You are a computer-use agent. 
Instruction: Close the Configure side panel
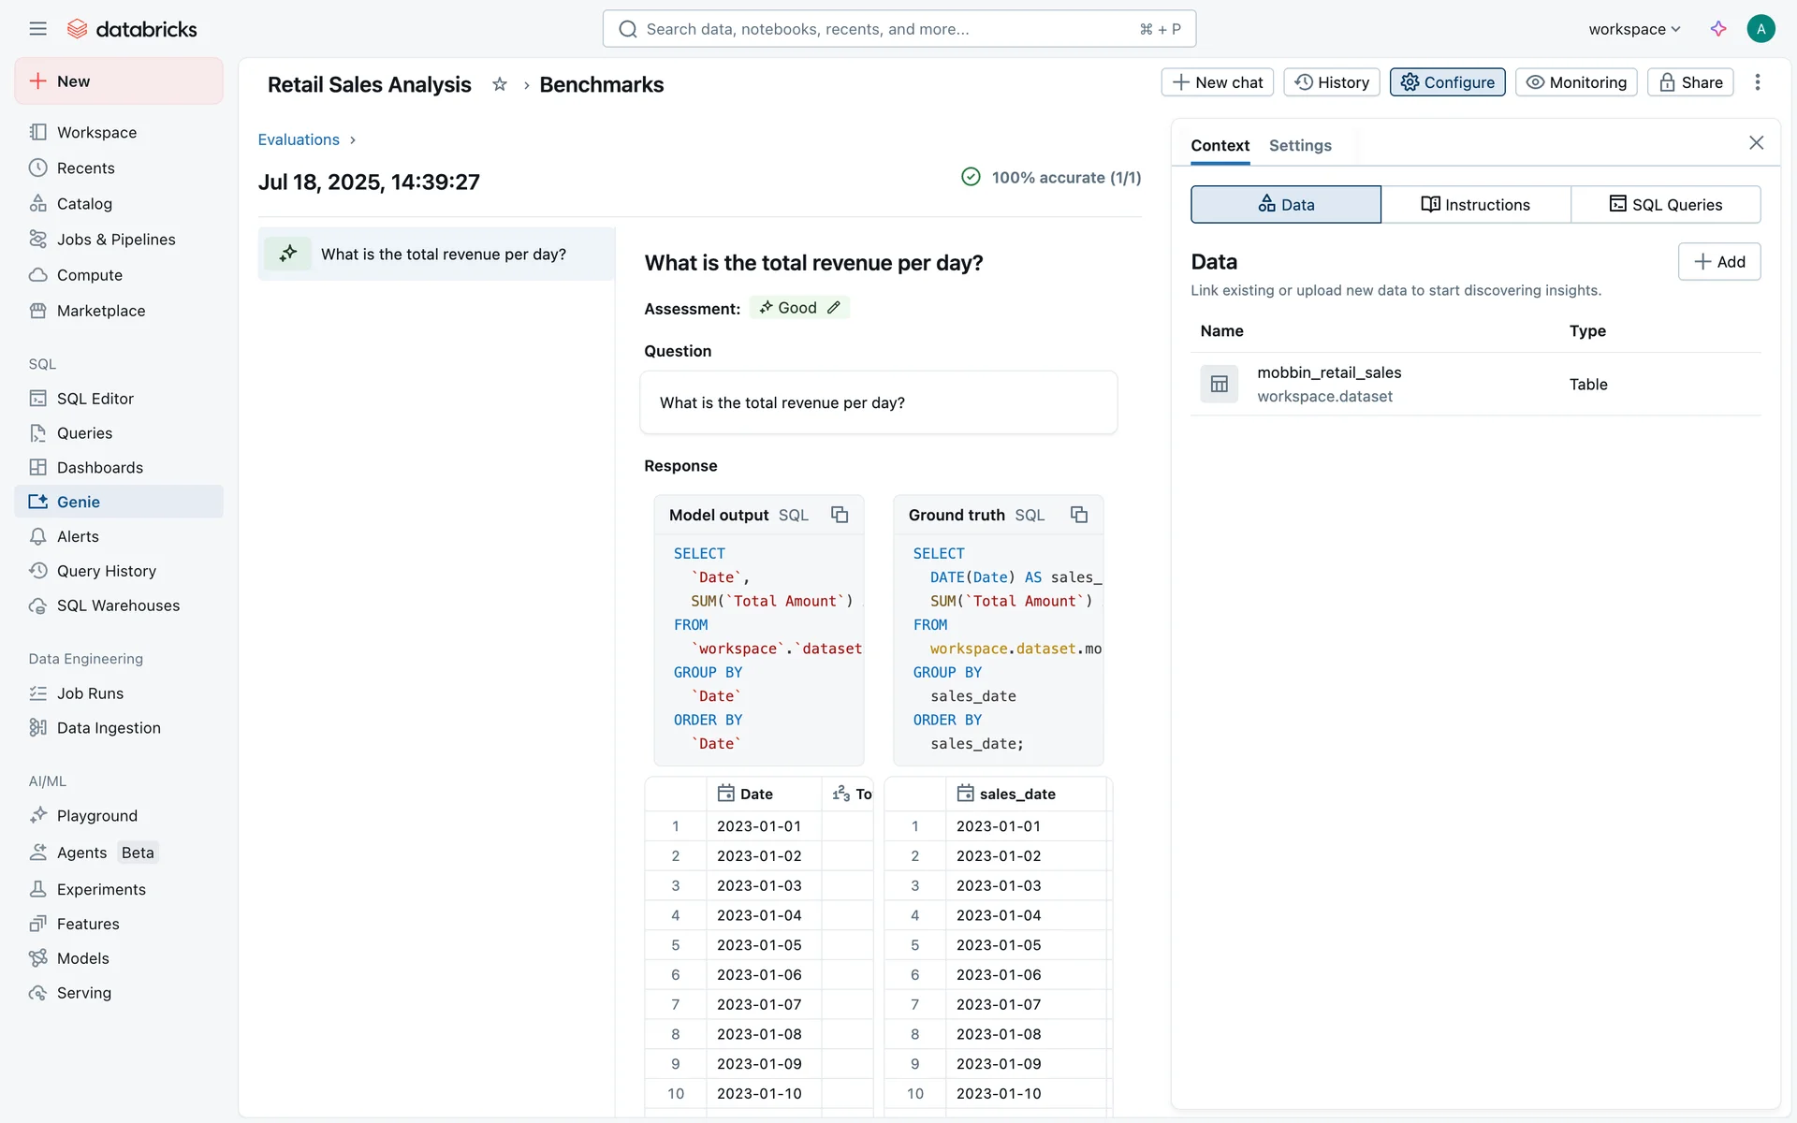pyautogui.click(x=1756, y=142)
